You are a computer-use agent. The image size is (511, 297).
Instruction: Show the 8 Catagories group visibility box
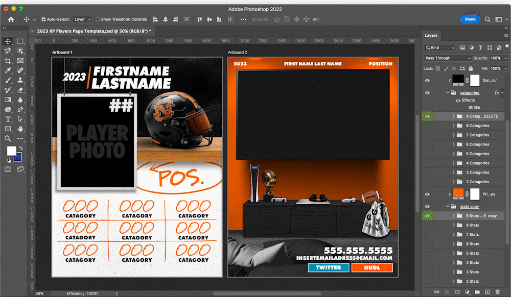click(427, 126)
